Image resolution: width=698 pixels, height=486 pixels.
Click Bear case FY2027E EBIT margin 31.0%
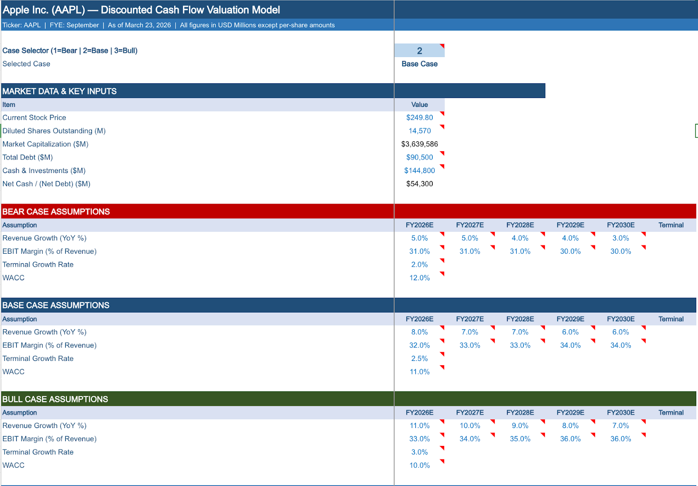coord(470,251)
